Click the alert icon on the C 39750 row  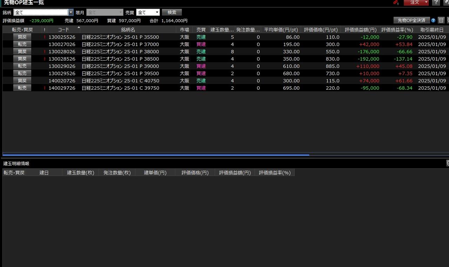click(x=45, y=88)
